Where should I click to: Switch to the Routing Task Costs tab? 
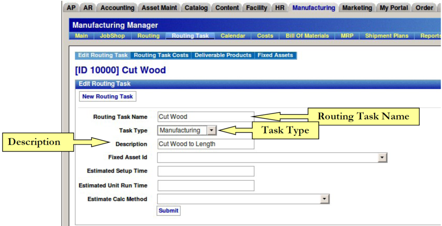pyautogui.click(x=161, y=56)
